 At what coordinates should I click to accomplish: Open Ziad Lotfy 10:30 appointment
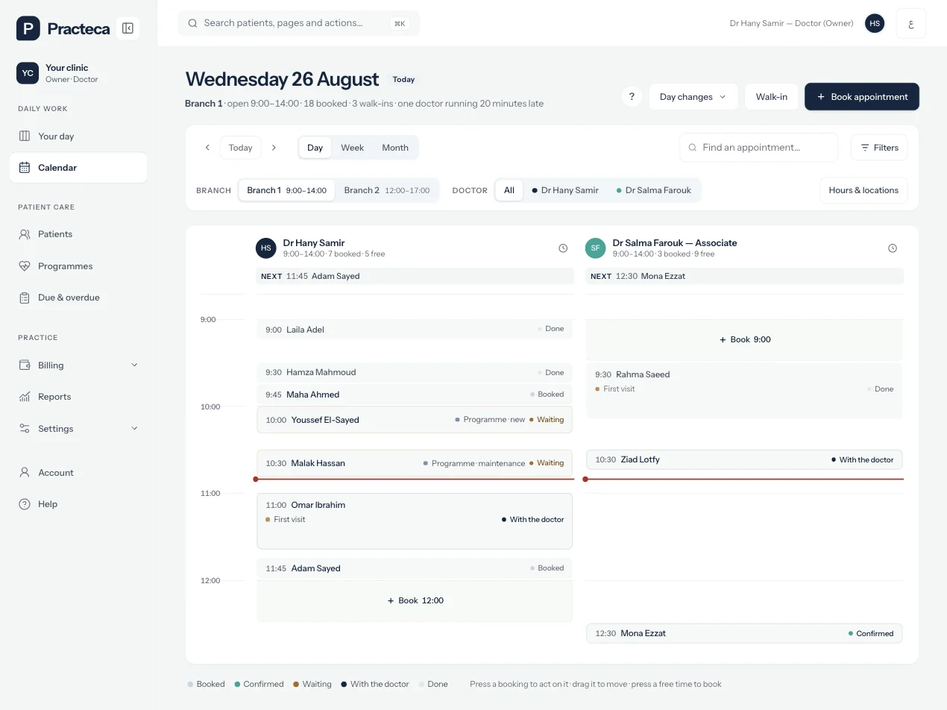pos(744,459)
